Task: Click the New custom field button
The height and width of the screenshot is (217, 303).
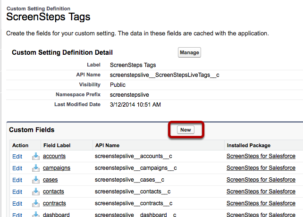Action: tap(185, 130)
